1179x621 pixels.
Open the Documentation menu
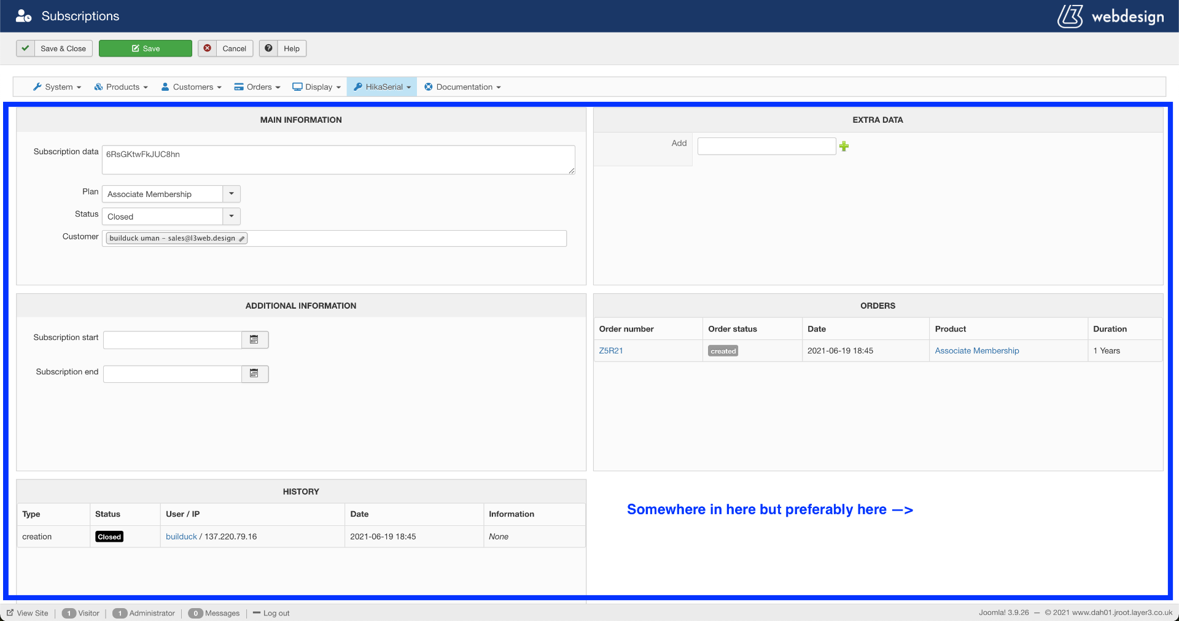[x=463, y=87]
